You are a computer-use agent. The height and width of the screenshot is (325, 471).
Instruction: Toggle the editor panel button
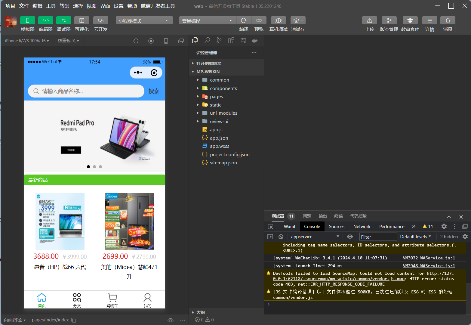(46, 20)
